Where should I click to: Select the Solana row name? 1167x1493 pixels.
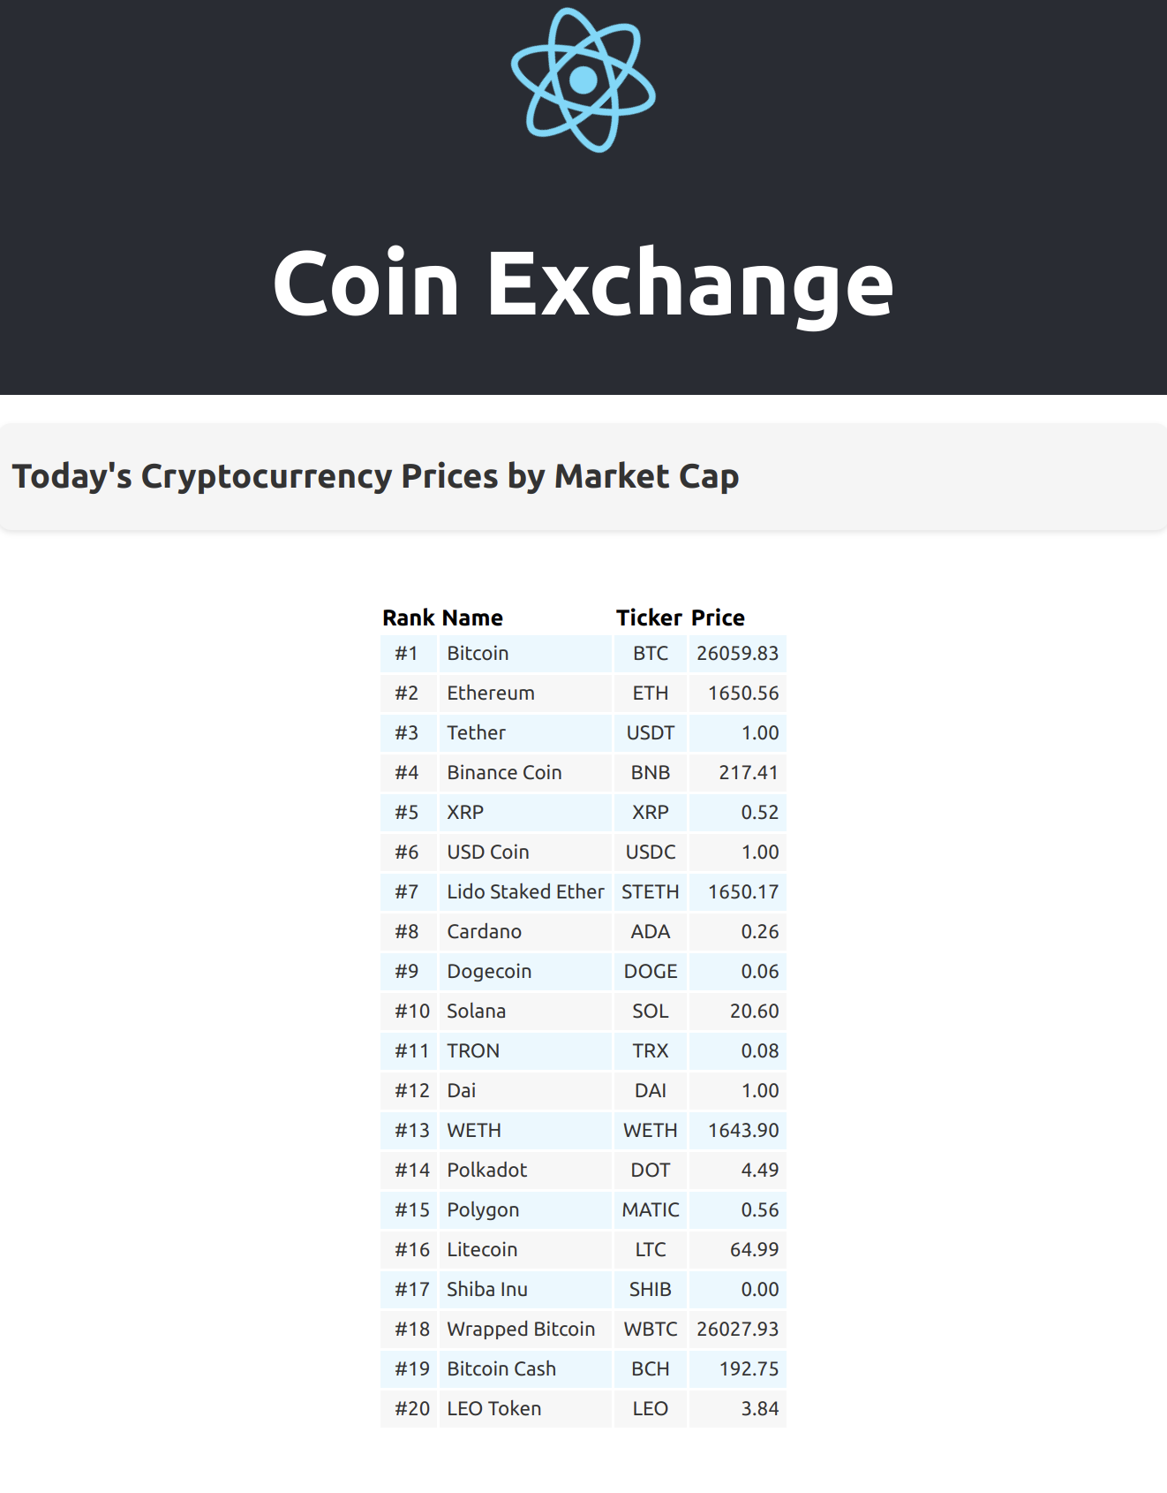[x=525, y=1012]
